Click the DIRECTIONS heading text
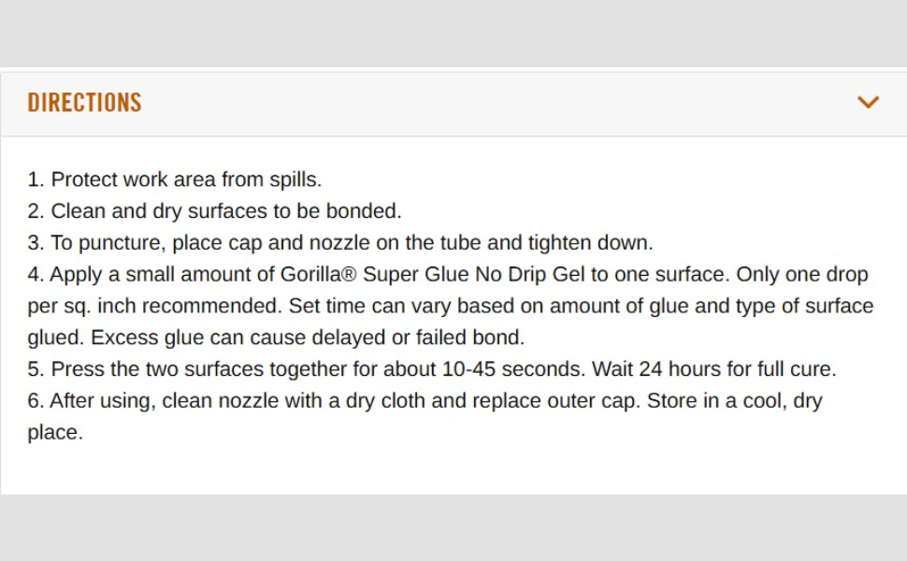Image resolution: width=907 pixels, height=561 pixels. pyautogui.click(x=84, y=102)
